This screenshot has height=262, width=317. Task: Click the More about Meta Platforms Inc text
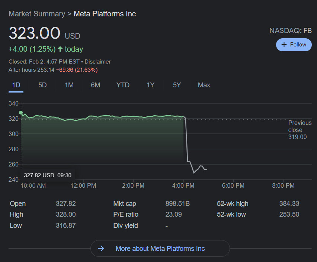[x=160, y=248]
